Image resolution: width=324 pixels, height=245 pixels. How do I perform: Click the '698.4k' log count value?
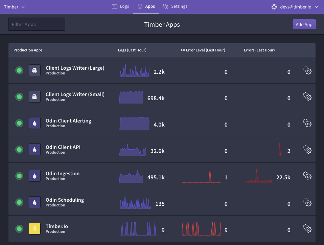tap(156, 98)
